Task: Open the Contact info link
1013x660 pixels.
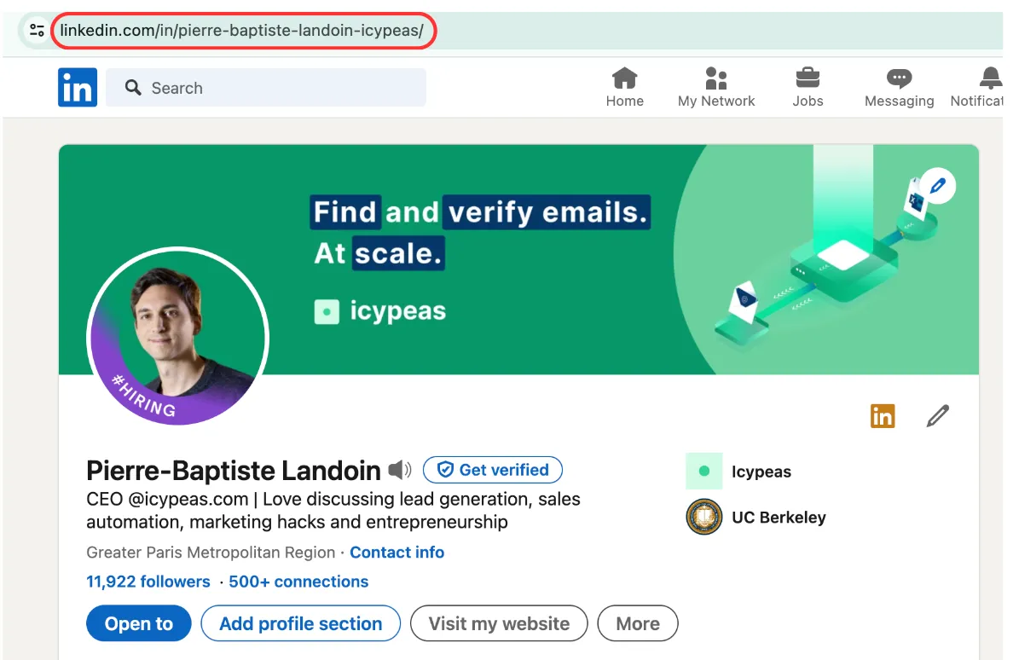Action: pos(397,553)
